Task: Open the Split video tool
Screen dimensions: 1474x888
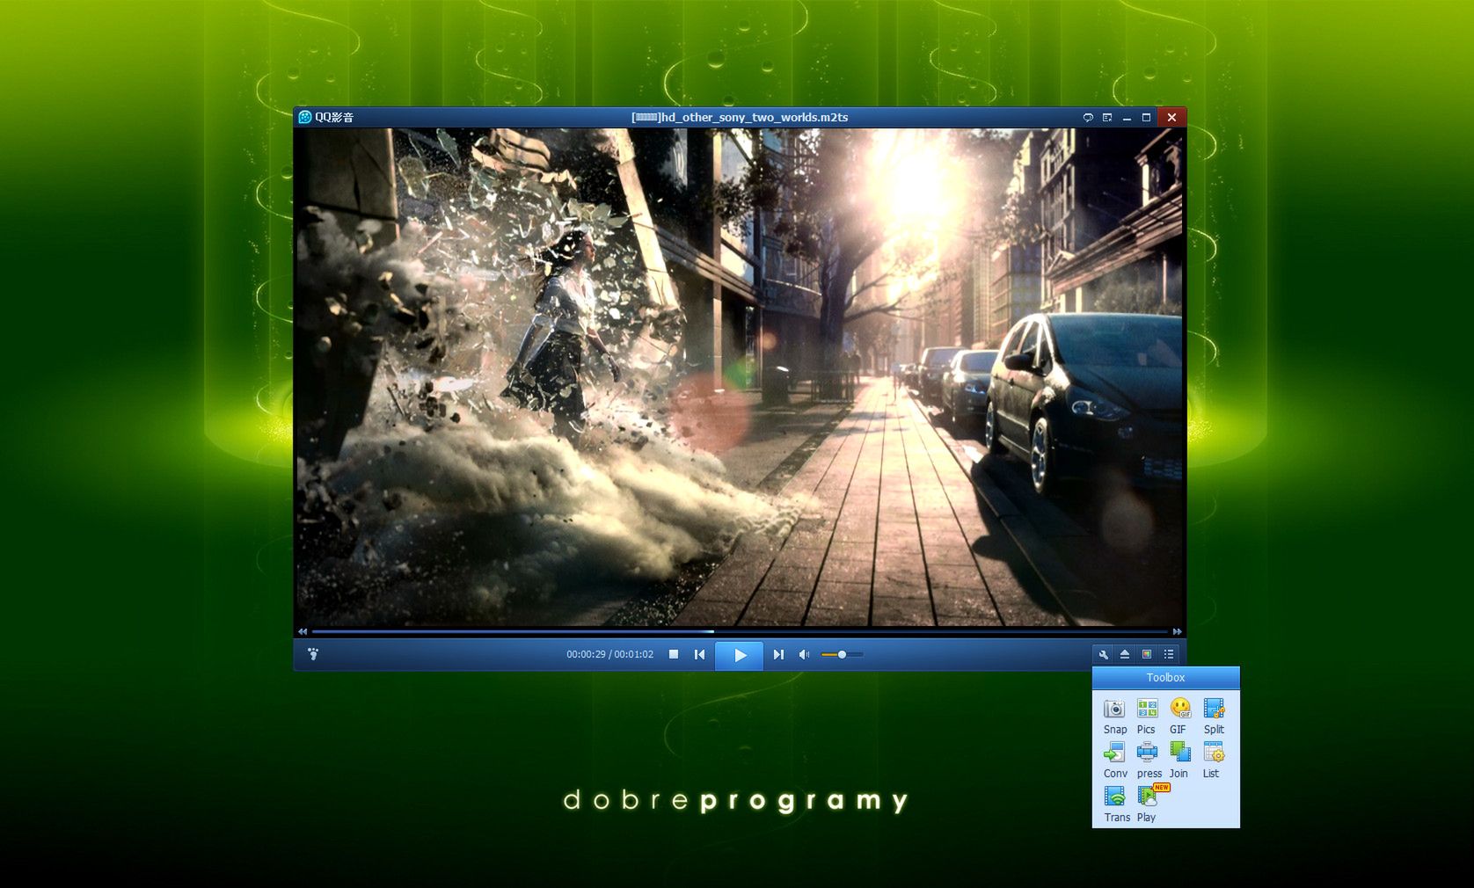Action: click(x=1214, y=717)
